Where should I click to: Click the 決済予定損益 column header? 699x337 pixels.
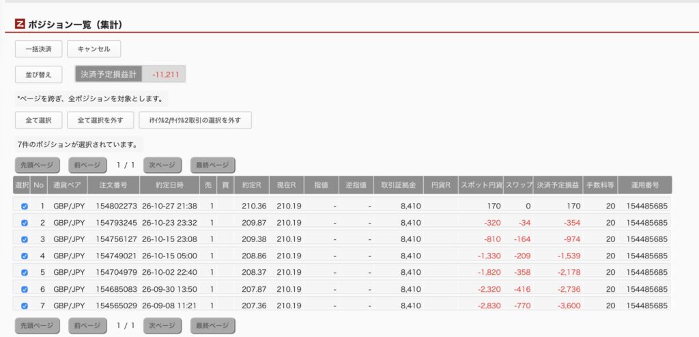click(558, 185)
